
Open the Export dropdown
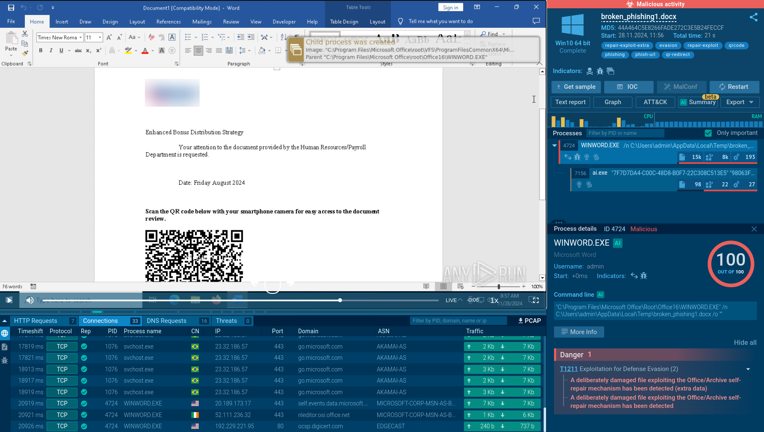740,102
